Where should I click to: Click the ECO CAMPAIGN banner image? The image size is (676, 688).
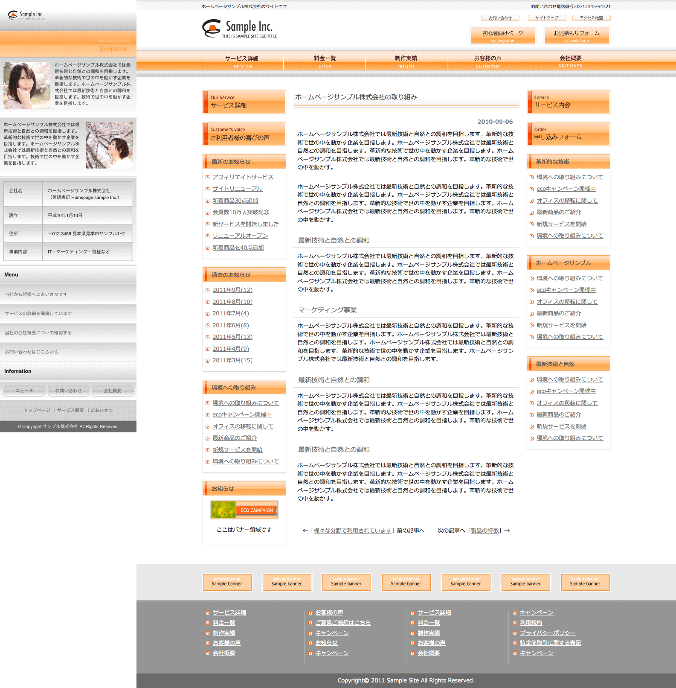coord(244,510)
